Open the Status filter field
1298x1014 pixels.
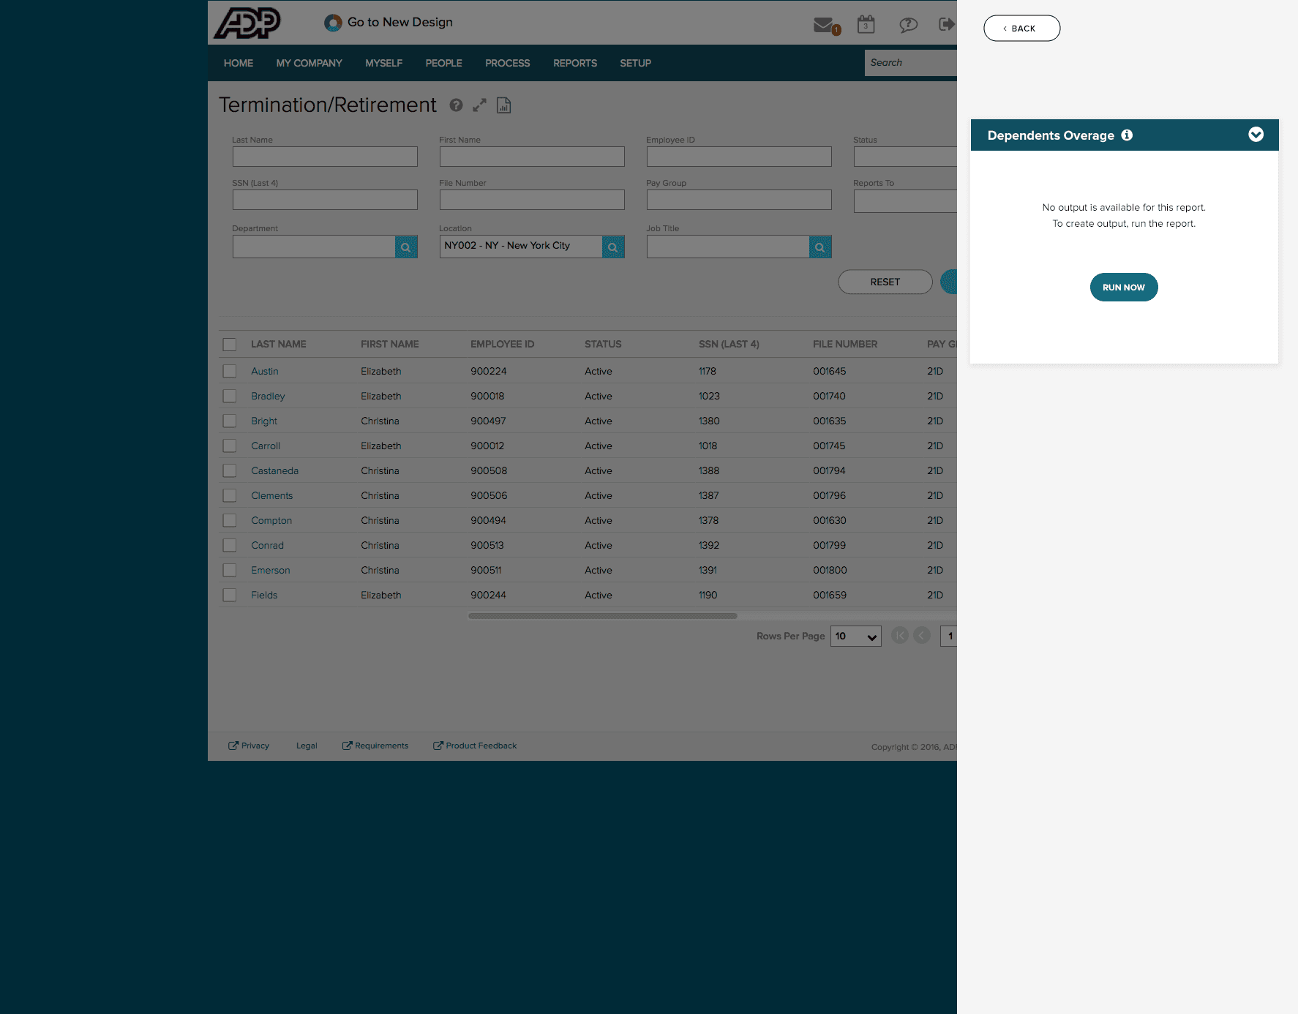905,157
